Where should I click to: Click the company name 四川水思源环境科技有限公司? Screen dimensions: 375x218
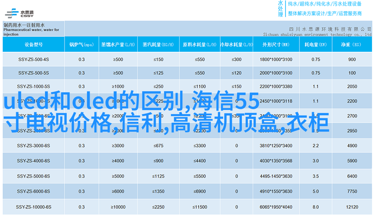(330, 29)
